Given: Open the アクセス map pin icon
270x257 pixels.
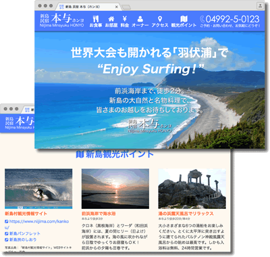Looking at the screenshot, I should pos(160,19).
